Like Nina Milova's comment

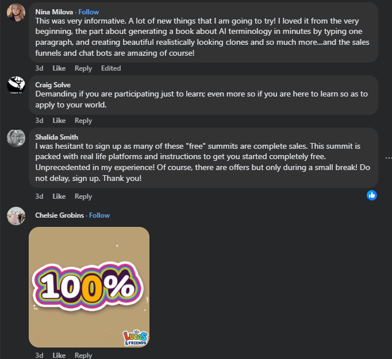click(x=59, y=68)
